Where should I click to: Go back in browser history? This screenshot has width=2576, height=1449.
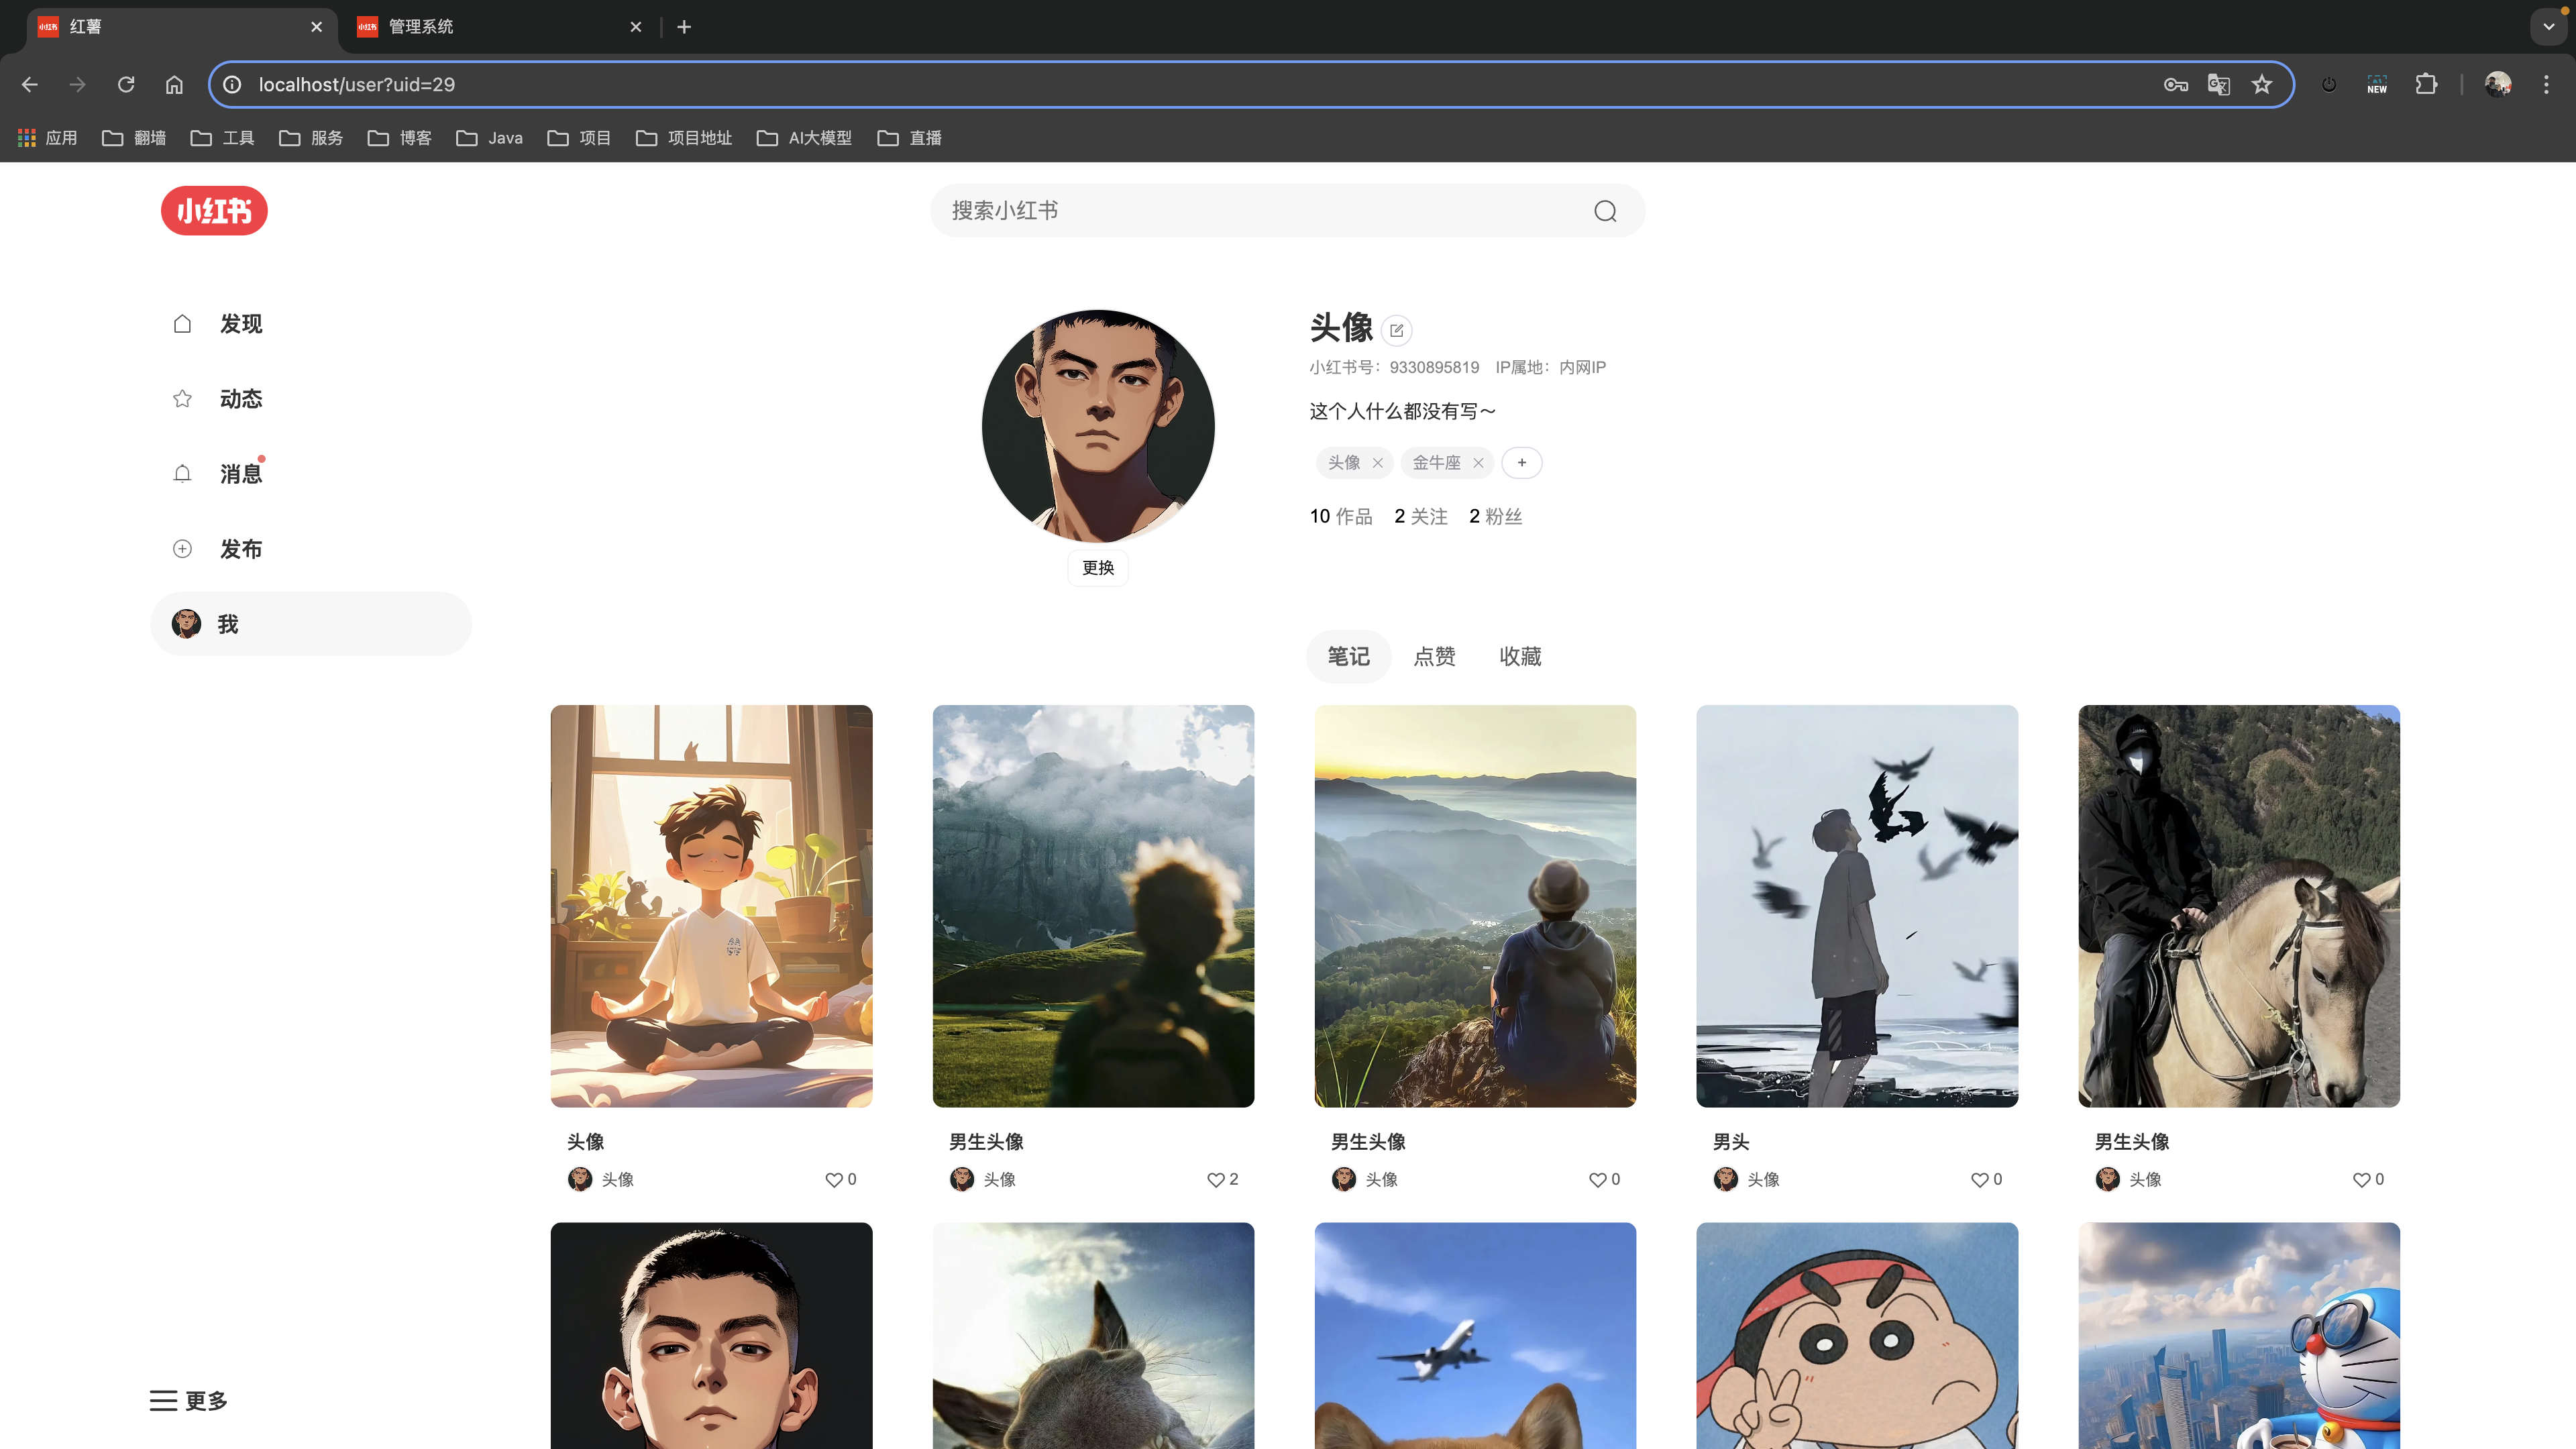[30, 85]
